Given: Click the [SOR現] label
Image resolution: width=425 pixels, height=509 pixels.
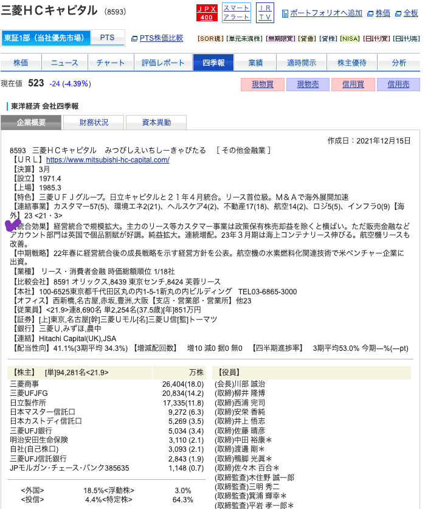Looking at the screenshot, I should pos(211,39).
